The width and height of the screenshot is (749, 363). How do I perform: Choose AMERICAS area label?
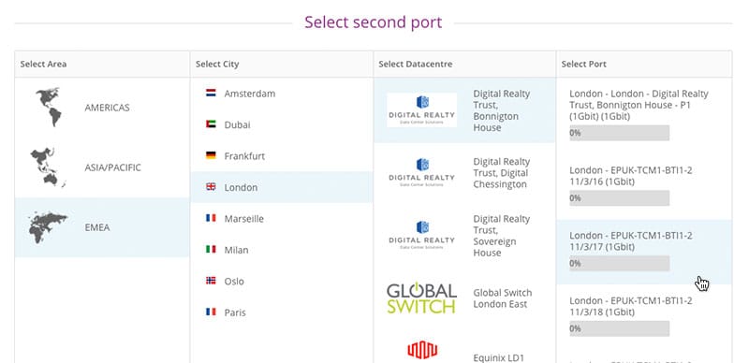tap(107, 108)
